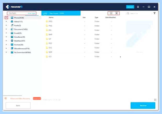The image size is (162, 114).
Task: Click the Video(117) category icon
Action: click(x=12, y=21)
